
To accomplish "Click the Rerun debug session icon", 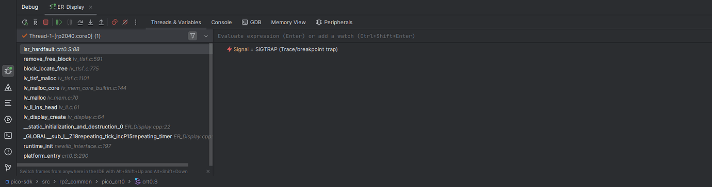I will (x=25, y=23).
